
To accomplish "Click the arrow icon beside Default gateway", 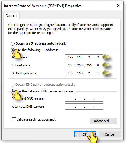I will pyautogui.click(x=106, y=73).
